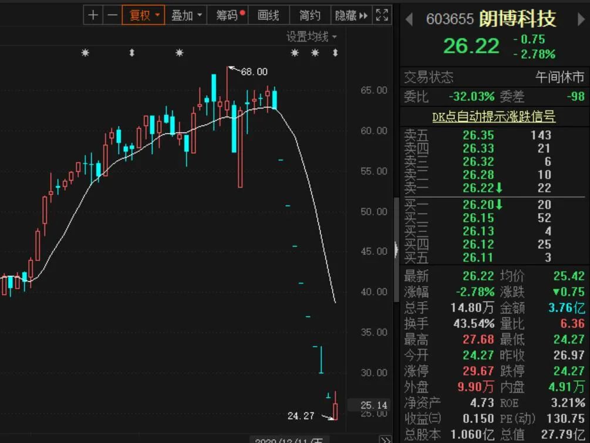Select 买三 price 26.13
The image size is (590, 443).
[478, 231]
